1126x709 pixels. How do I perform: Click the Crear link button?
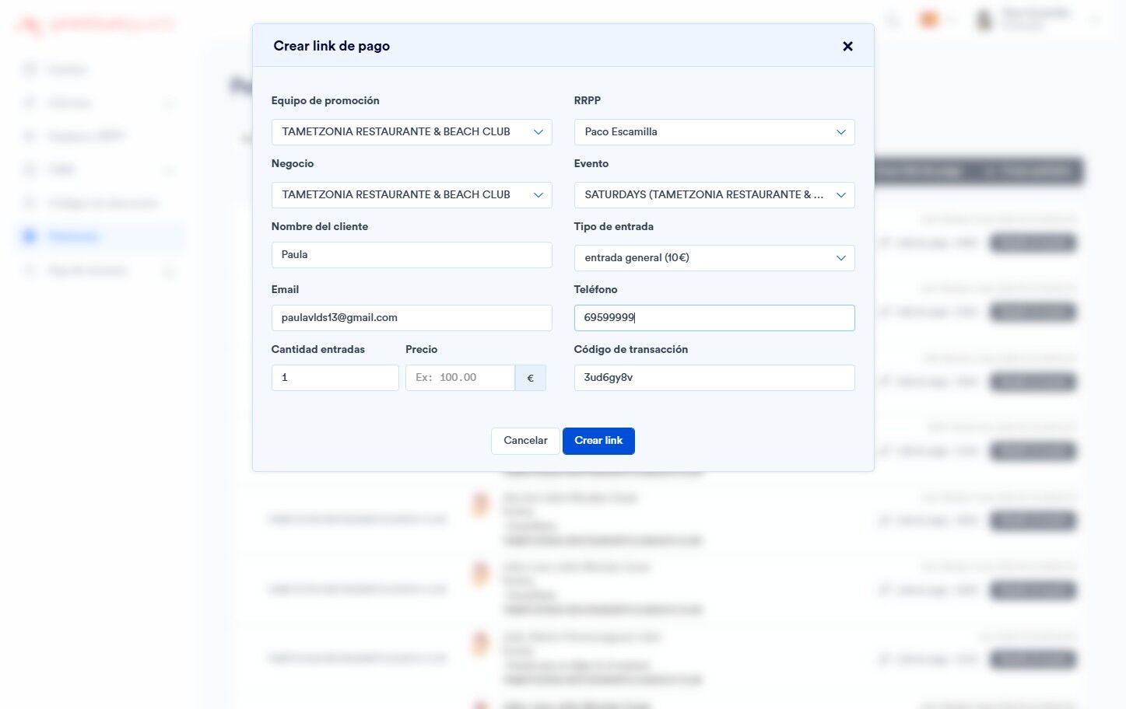[x=598, y=441]
